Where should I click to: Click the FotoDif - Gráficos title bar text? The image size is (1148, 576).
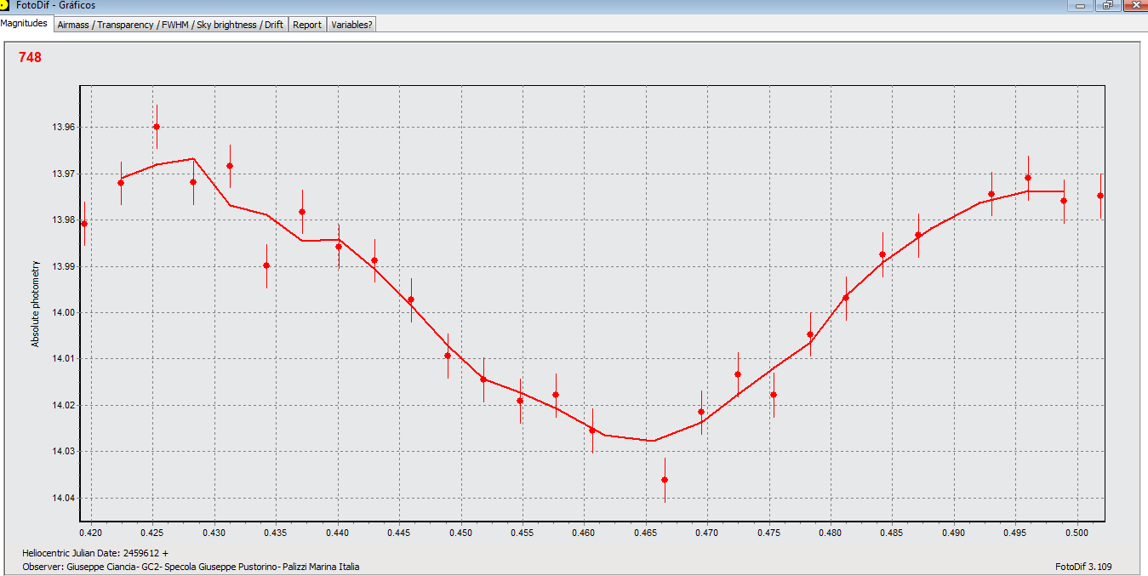pyautogui.click(x=56, y=5)
